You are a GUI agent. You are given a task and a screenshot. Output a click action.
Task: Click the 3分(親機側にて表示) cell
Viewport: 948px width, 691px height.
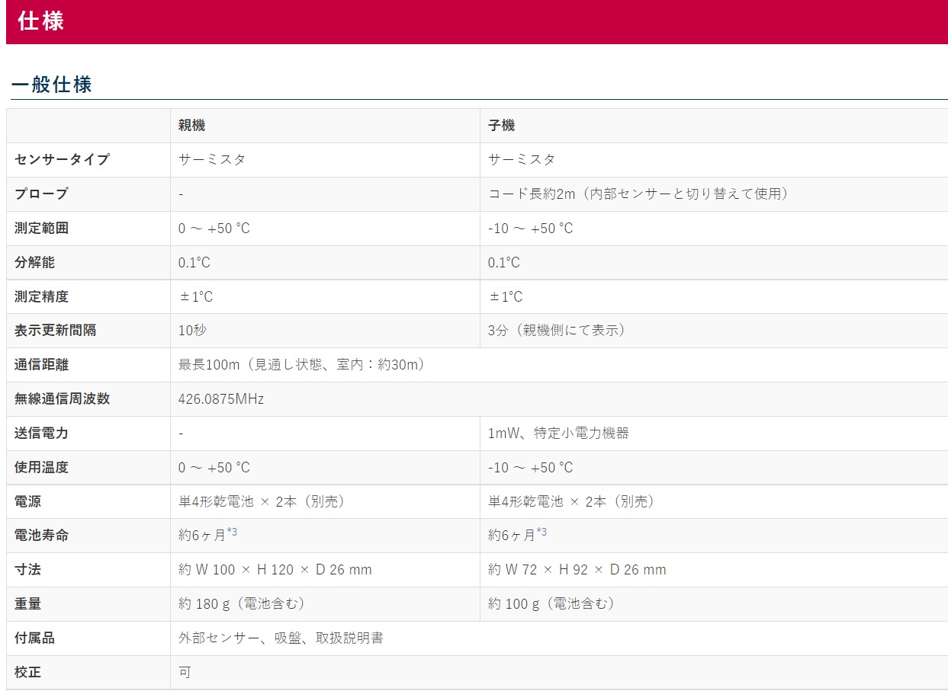coord(556,331)
